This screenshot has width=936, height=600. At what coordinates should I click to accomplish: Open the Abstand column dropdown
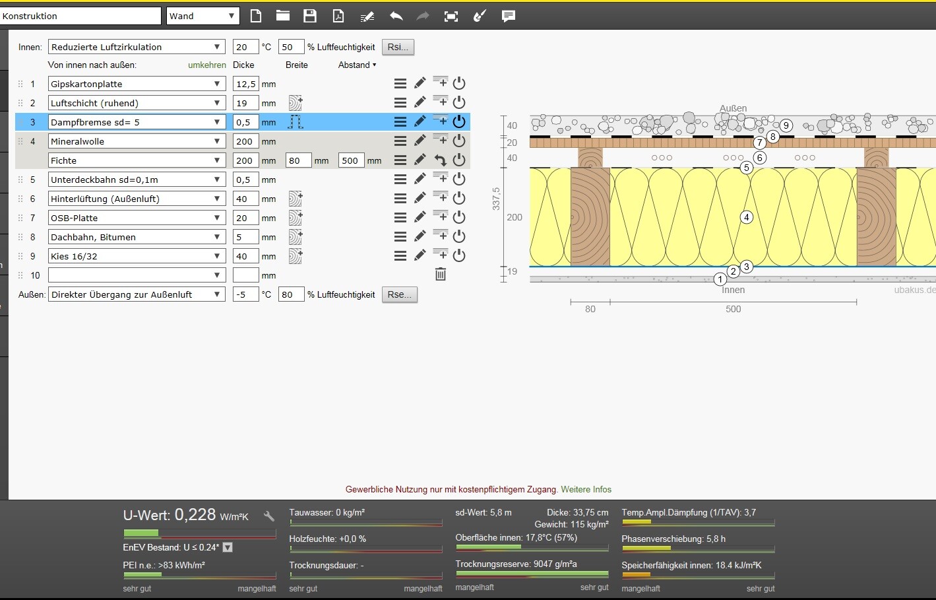(x=357, y=65)
